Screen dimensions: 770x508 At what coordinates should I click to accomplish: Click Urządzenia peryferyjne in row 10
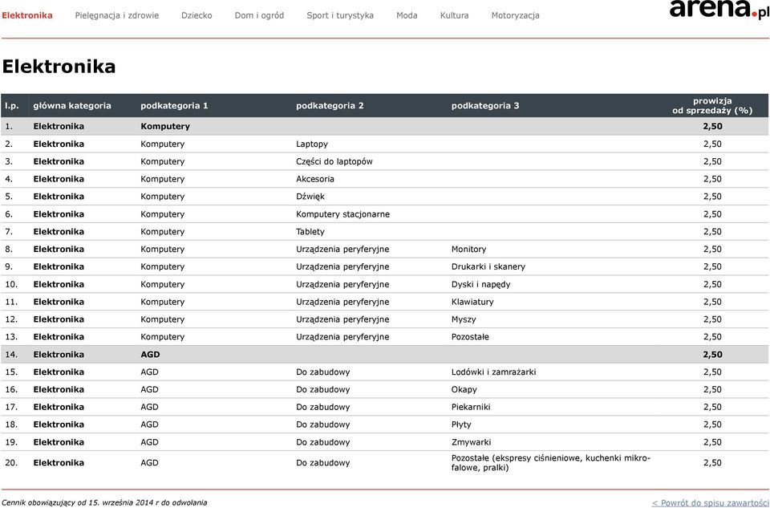coord(342,284)
